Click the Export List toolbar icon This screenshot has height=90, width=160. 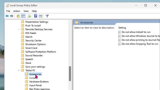pyautogui.click(x=29, y=16)
